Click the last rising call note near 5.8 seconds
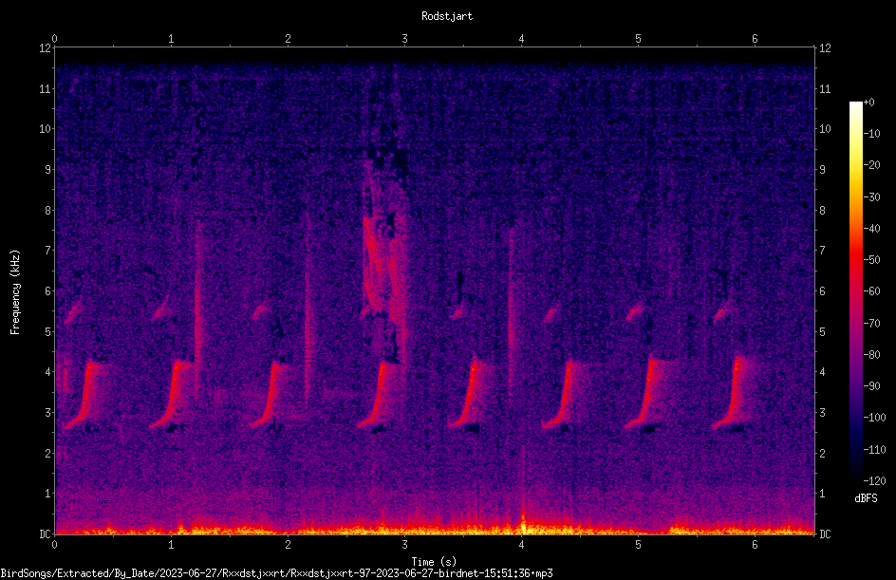The width and height of the screenshot is (896, 580). tap(732, 393)
